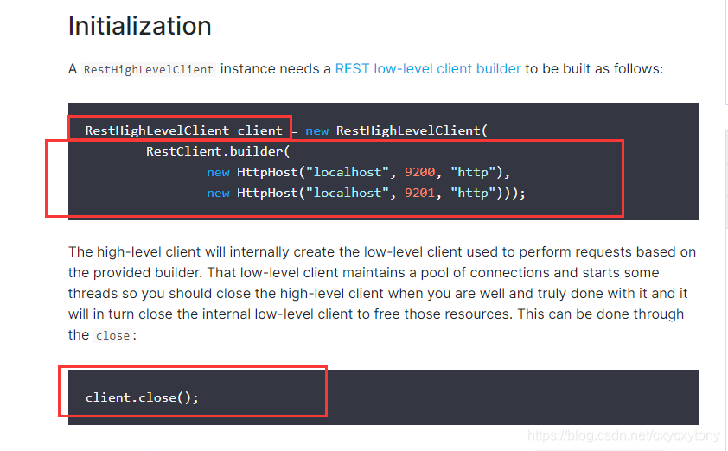Screen dimensions: 728x451
Task: Click the HttpHost line with port 9201
Action: tap(366, 193)
